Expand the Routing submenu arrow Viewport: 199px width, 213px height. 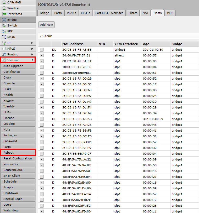coord(32,54)
